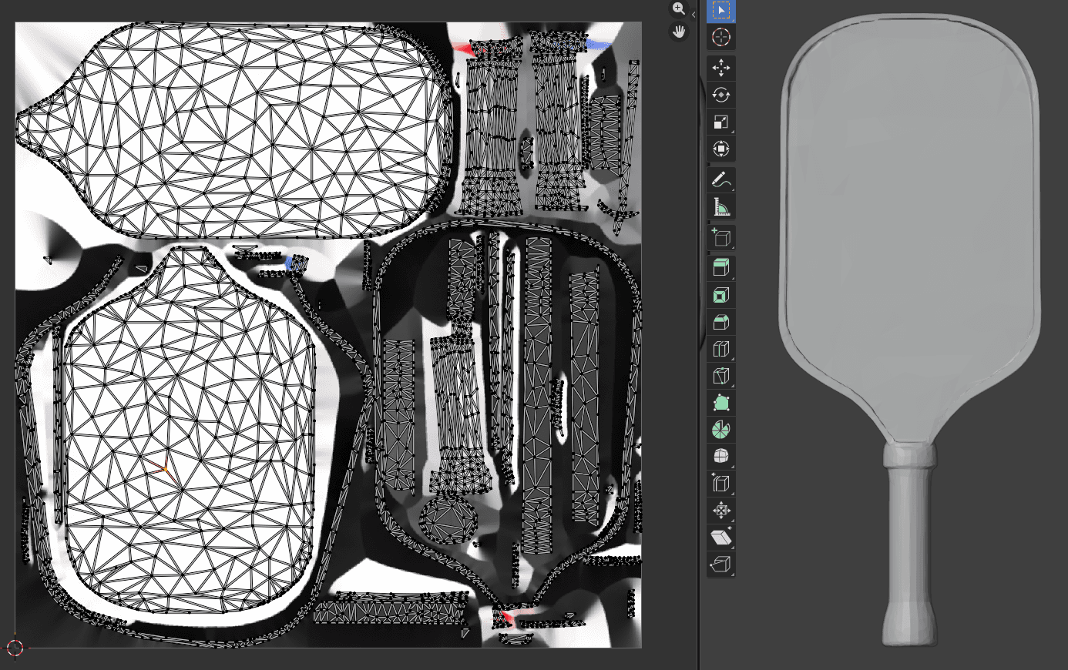Select the Box Select tool
This screenshot has width=1068, height=670.
click(x=721, y=10)
